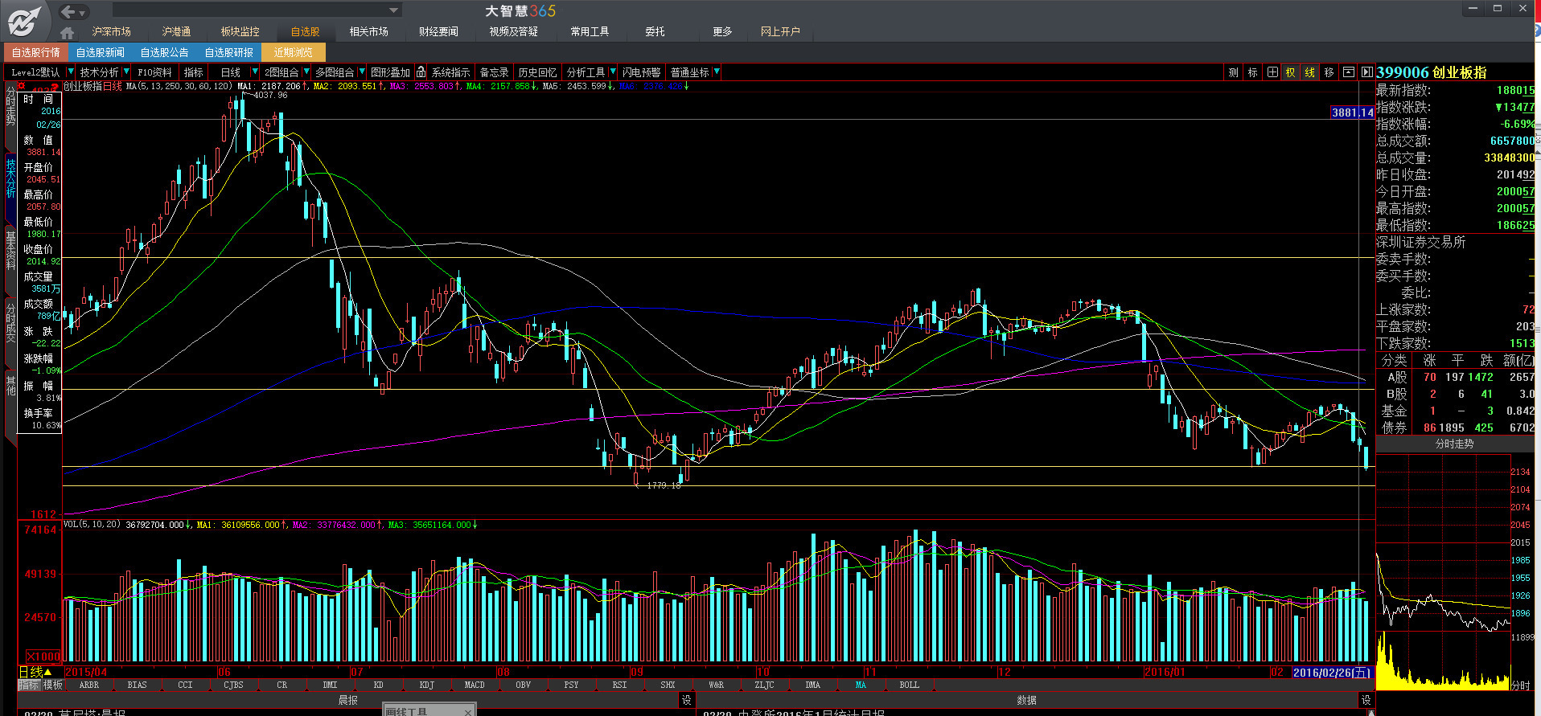
Task: Click the 委托 menu item
Action: coord(655,31)
